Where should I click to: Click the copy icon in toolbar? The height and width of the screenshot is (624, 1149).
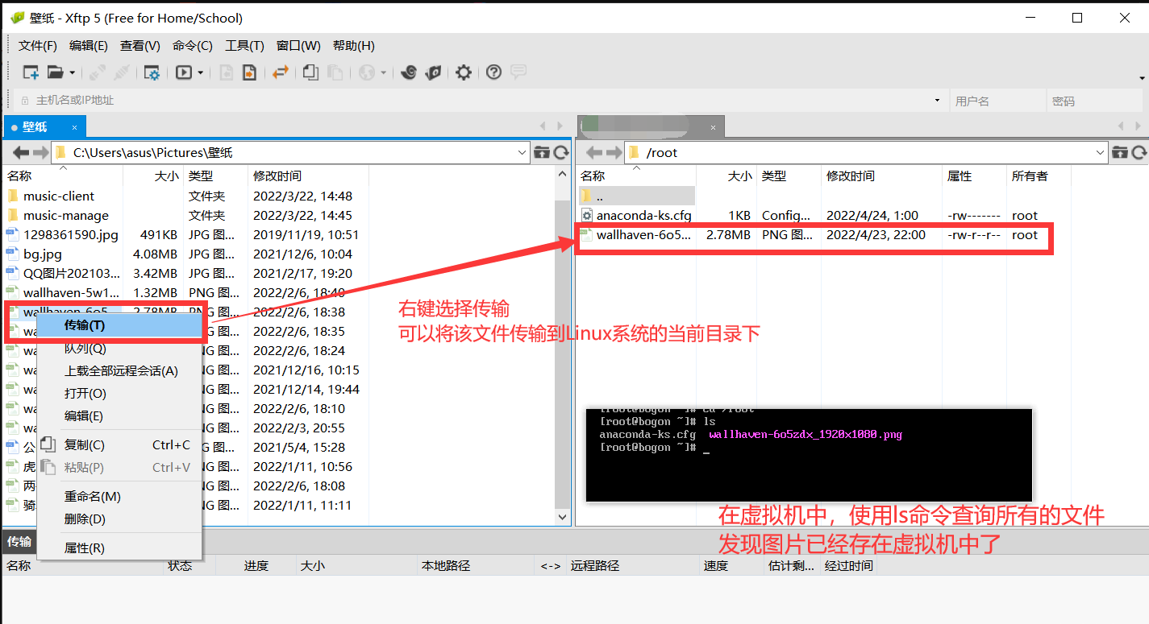[x=310, y=72]
